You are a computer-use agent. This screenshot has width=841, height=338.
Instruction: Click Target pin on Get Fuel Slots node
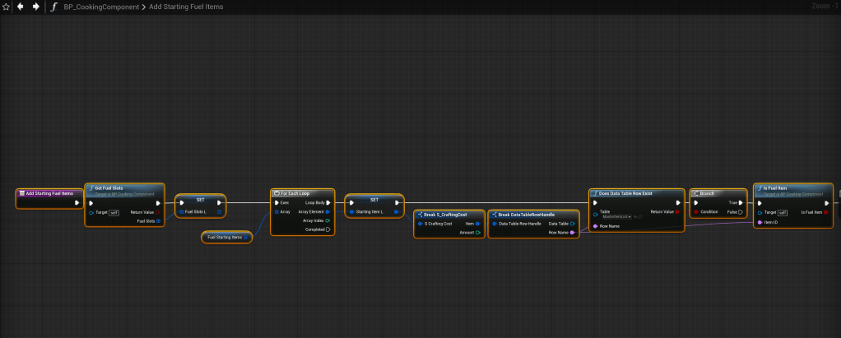91,213
